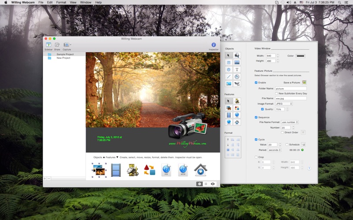Image resolution: width=353 pixels, height=220 pixels.
Task: Uncheck the Cycle checkbox
Action: pyautogui.click(x=256, y=139)
